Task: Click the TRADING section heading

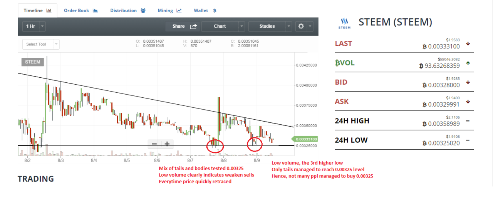Action: pos(36,179)
